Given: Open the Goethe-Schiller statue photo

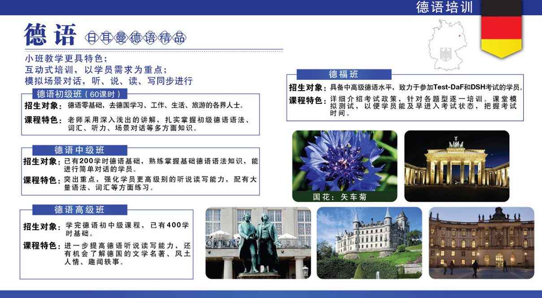Looking at the screenshot, I should pyautogui.click(x=258, y=243).
